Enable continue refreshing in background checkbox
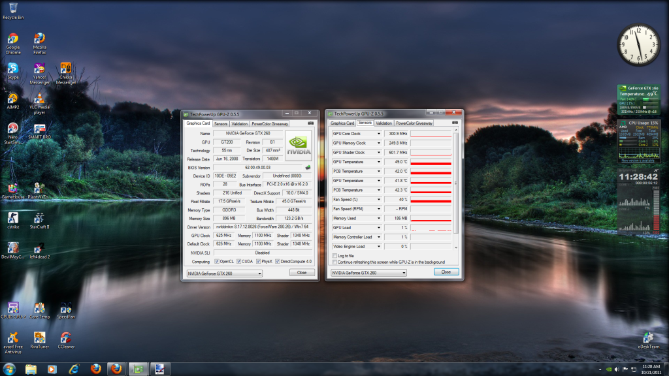This screenshot has height=376, width=669. 334,262
